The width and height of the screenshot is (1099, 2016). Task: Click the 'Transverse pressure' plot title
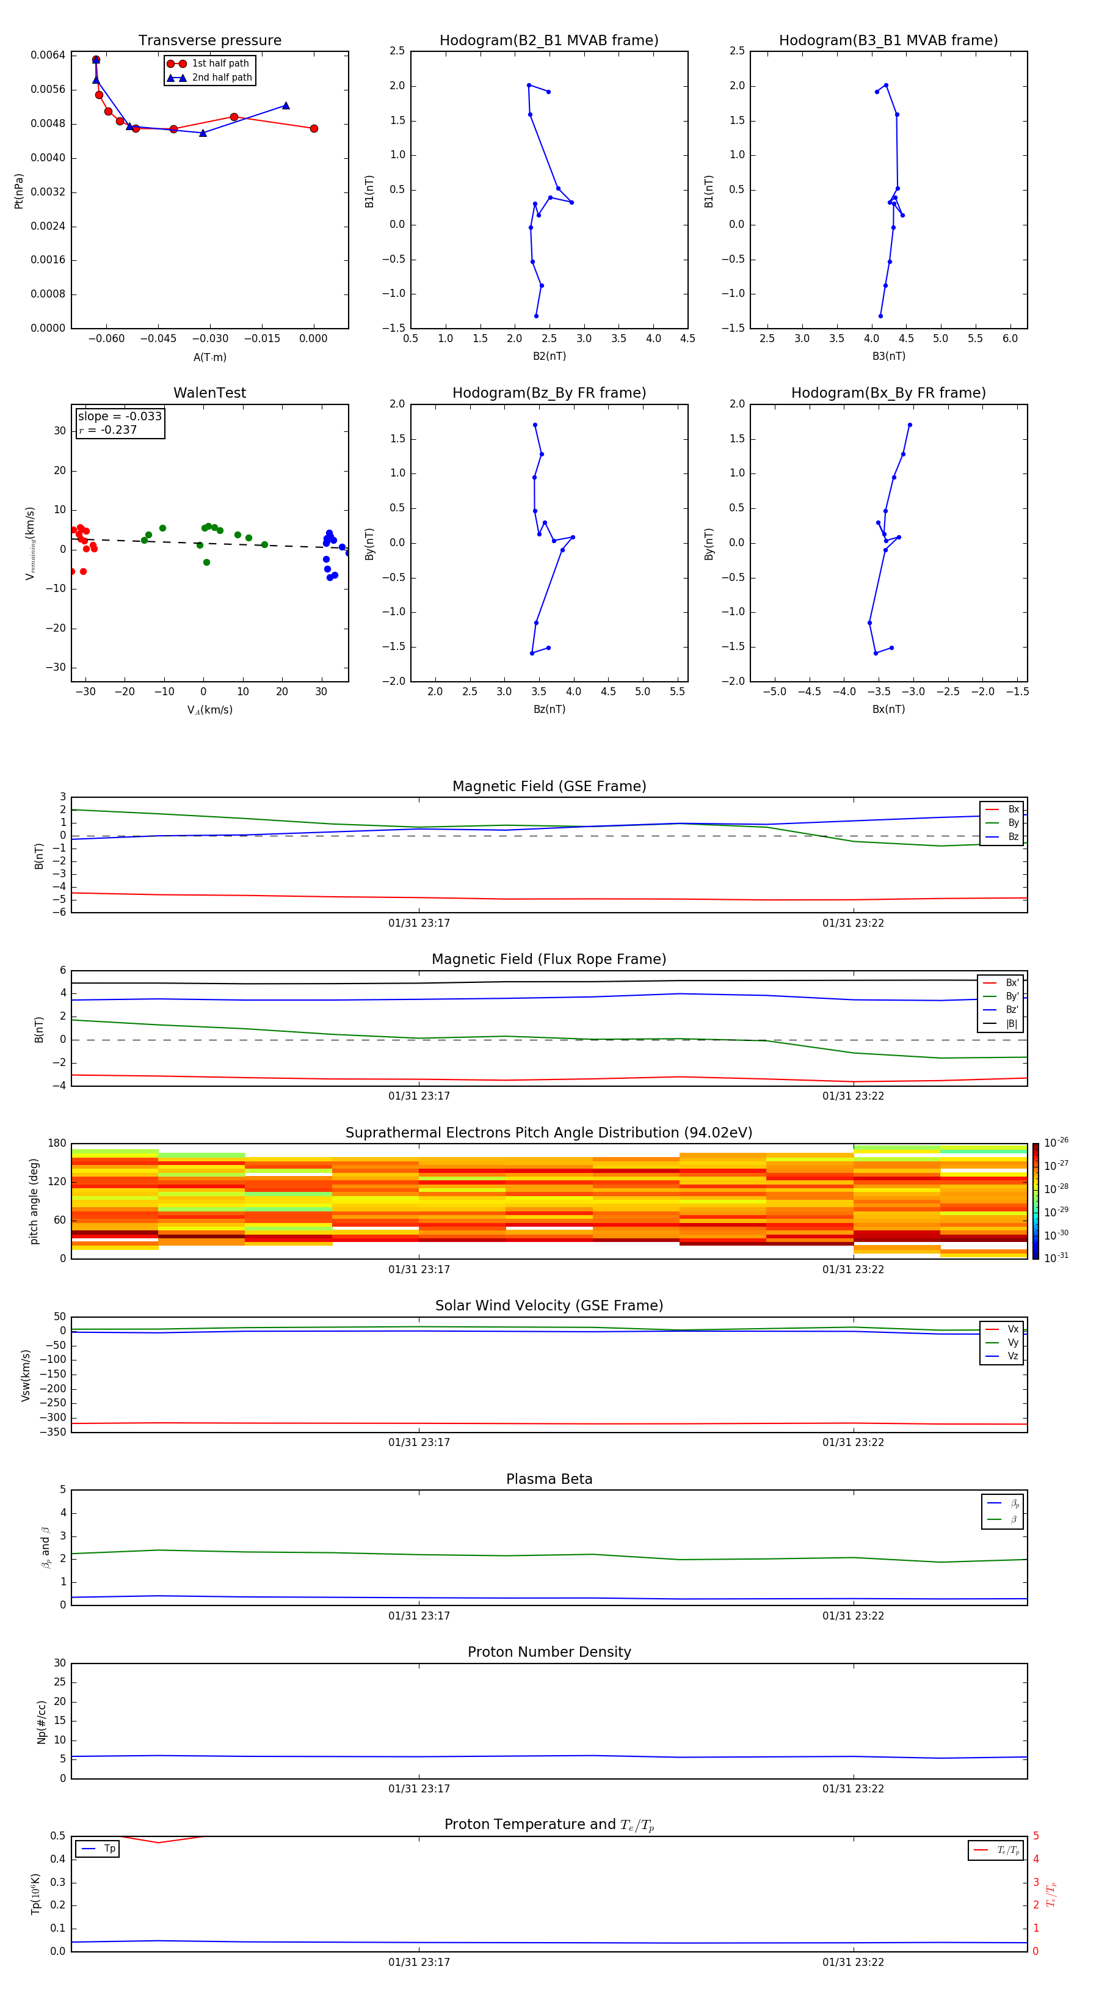209,41
